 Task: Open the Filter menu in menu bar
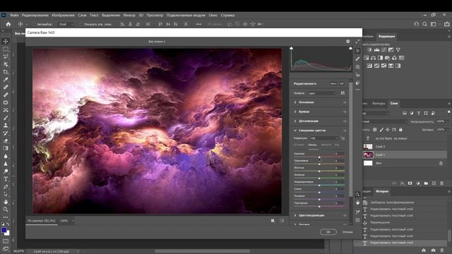[x=129, y=16]
